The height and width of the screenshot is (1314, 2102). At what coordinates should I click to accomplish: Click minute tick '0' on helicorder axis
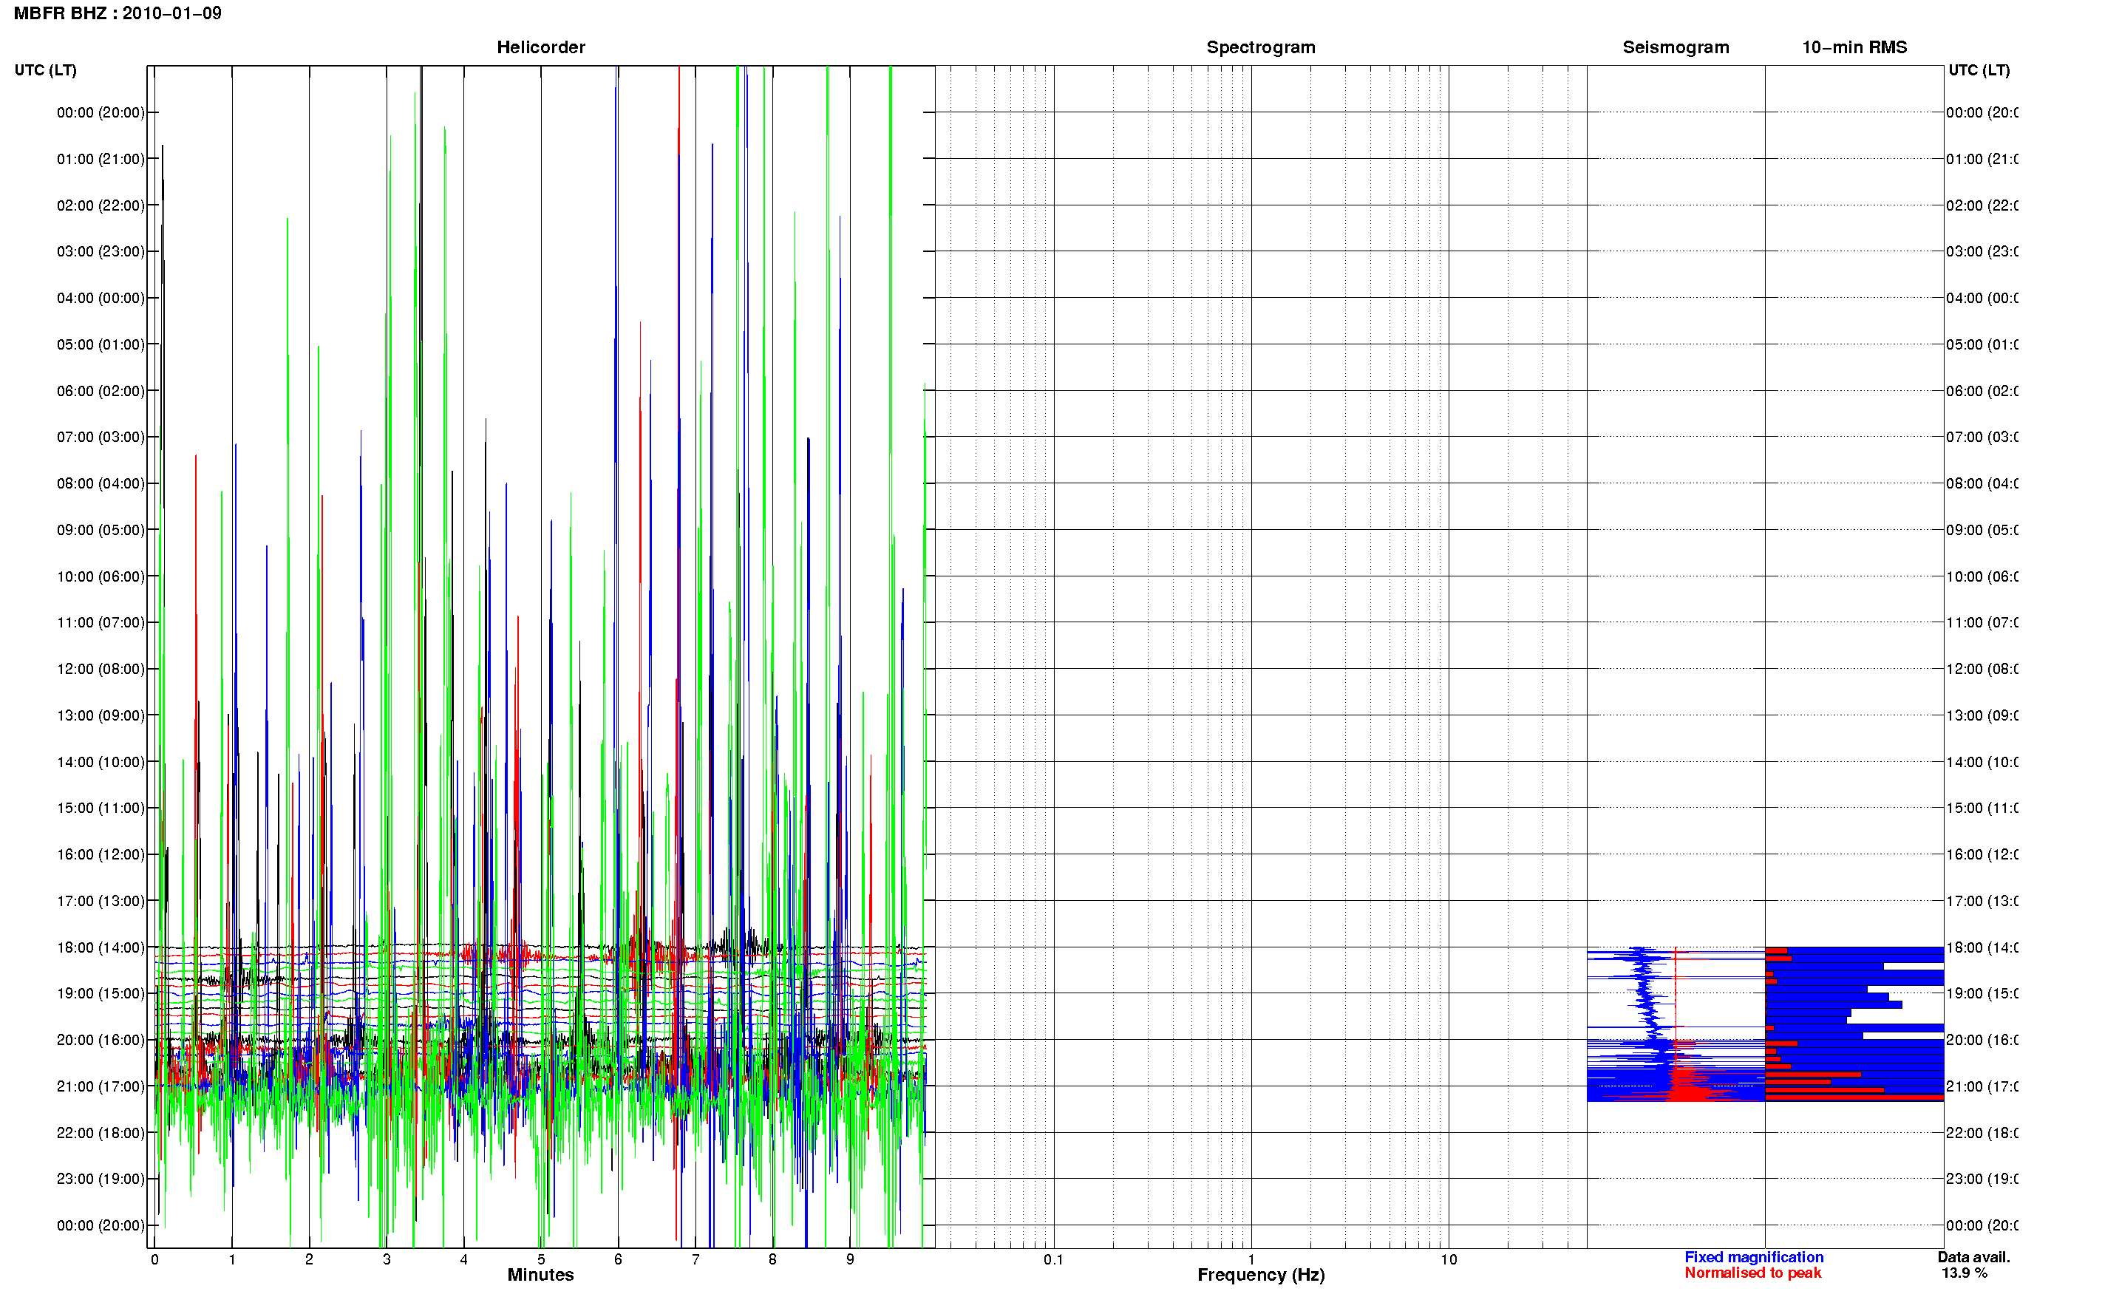[154, 1259]
